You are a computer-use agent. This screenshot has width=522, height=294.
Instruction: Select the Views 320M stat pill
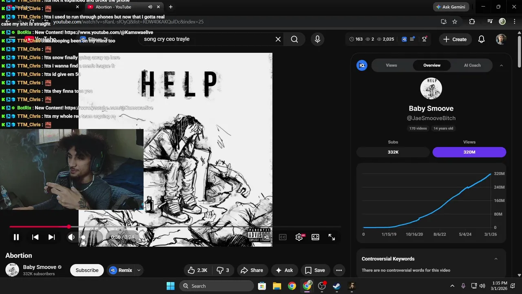(469, 152)
